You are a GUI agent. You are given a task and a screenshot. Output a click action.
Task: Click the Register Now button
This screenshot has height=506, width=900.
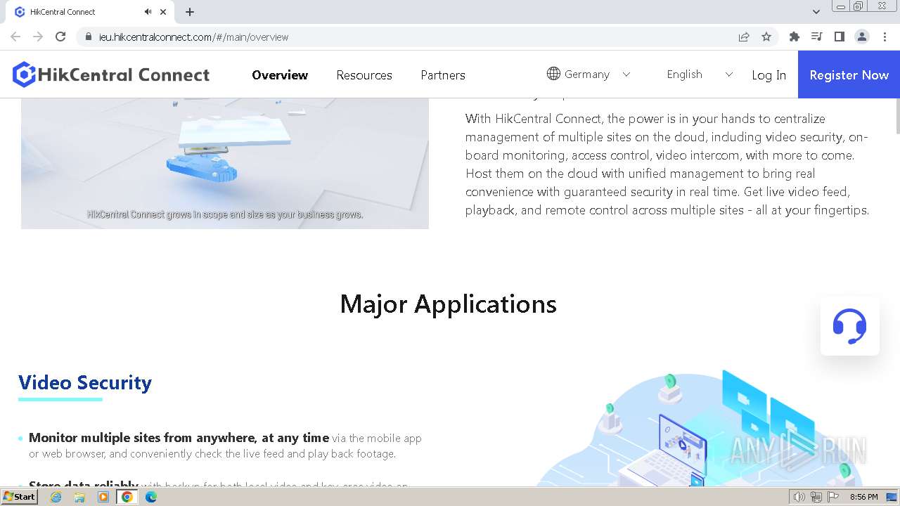tap(849, 74)
